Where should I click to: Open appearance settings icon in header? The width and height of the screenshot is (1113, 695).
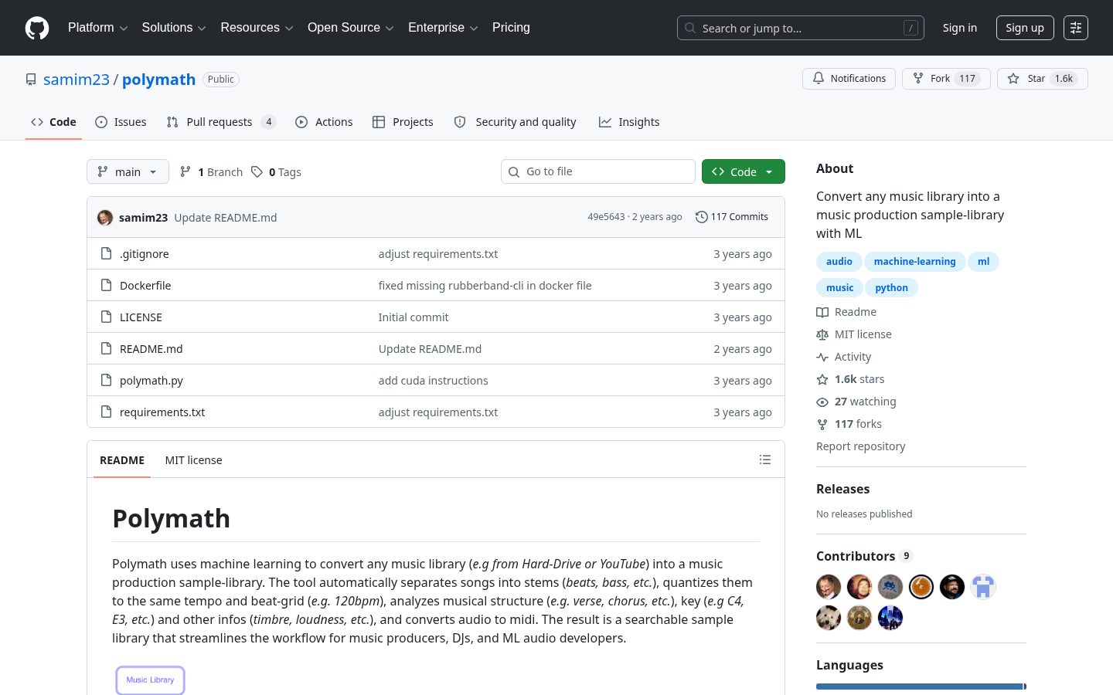click(x=1076, y=28)
